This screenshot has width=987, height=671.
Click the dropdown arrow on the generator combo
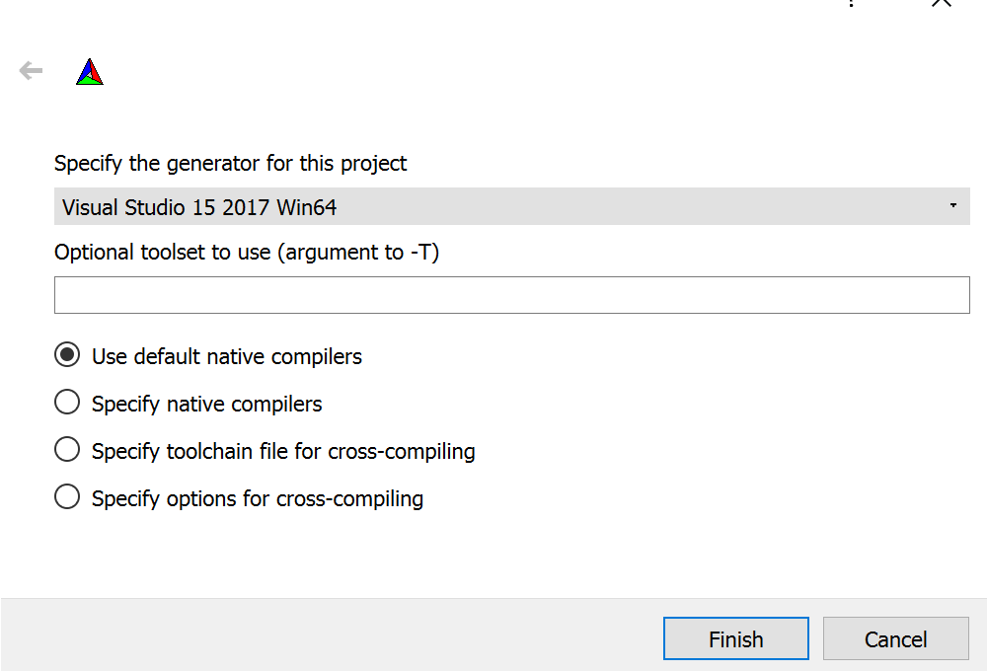click(953, 206)
